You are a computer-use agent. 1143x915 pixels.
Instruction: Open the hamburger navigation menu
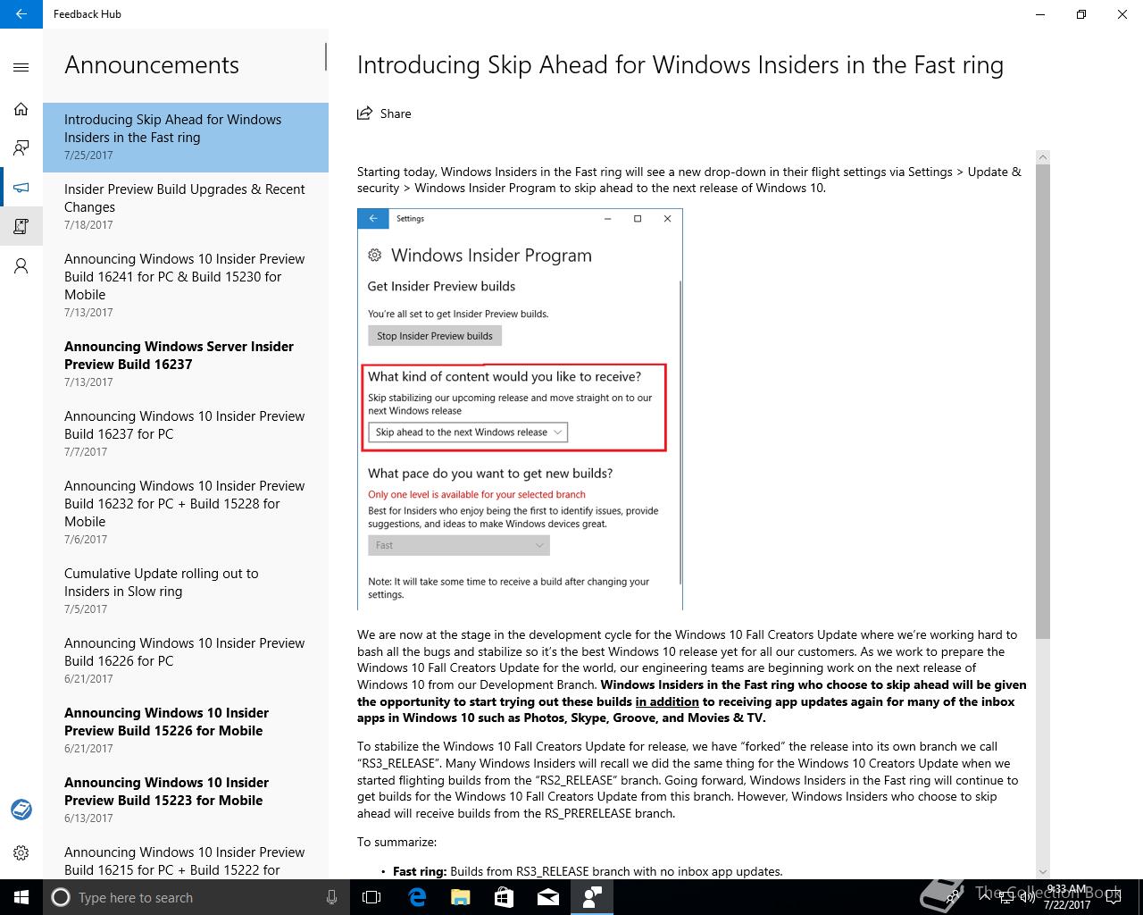coord(21,67)
